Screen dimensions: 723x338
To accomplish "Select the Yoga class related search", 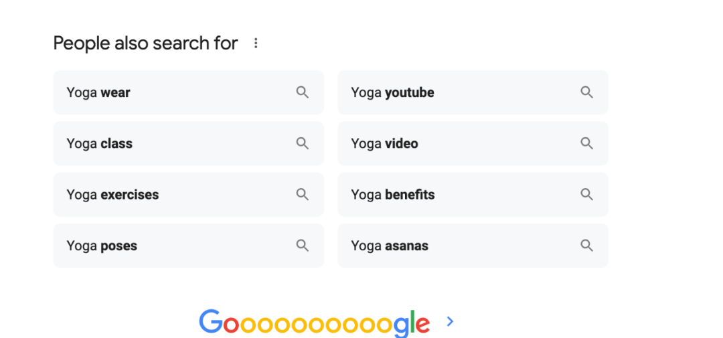I will 100,143.
